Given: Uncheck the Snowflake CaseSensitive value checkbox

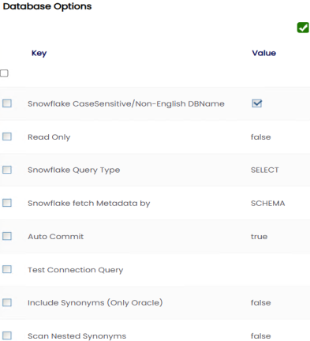Looking at the screenshot, I should click(256, 103).
